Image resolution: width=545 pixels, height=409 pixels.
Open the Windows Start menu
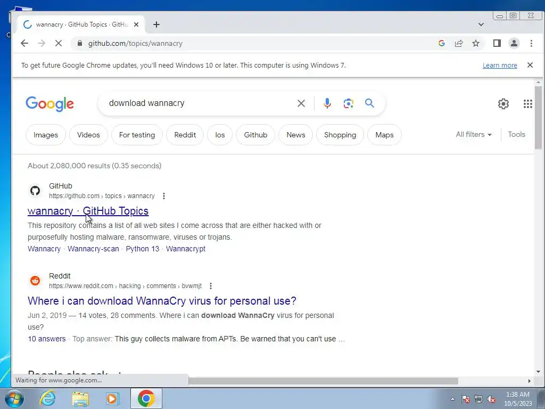tap(13, 398)
